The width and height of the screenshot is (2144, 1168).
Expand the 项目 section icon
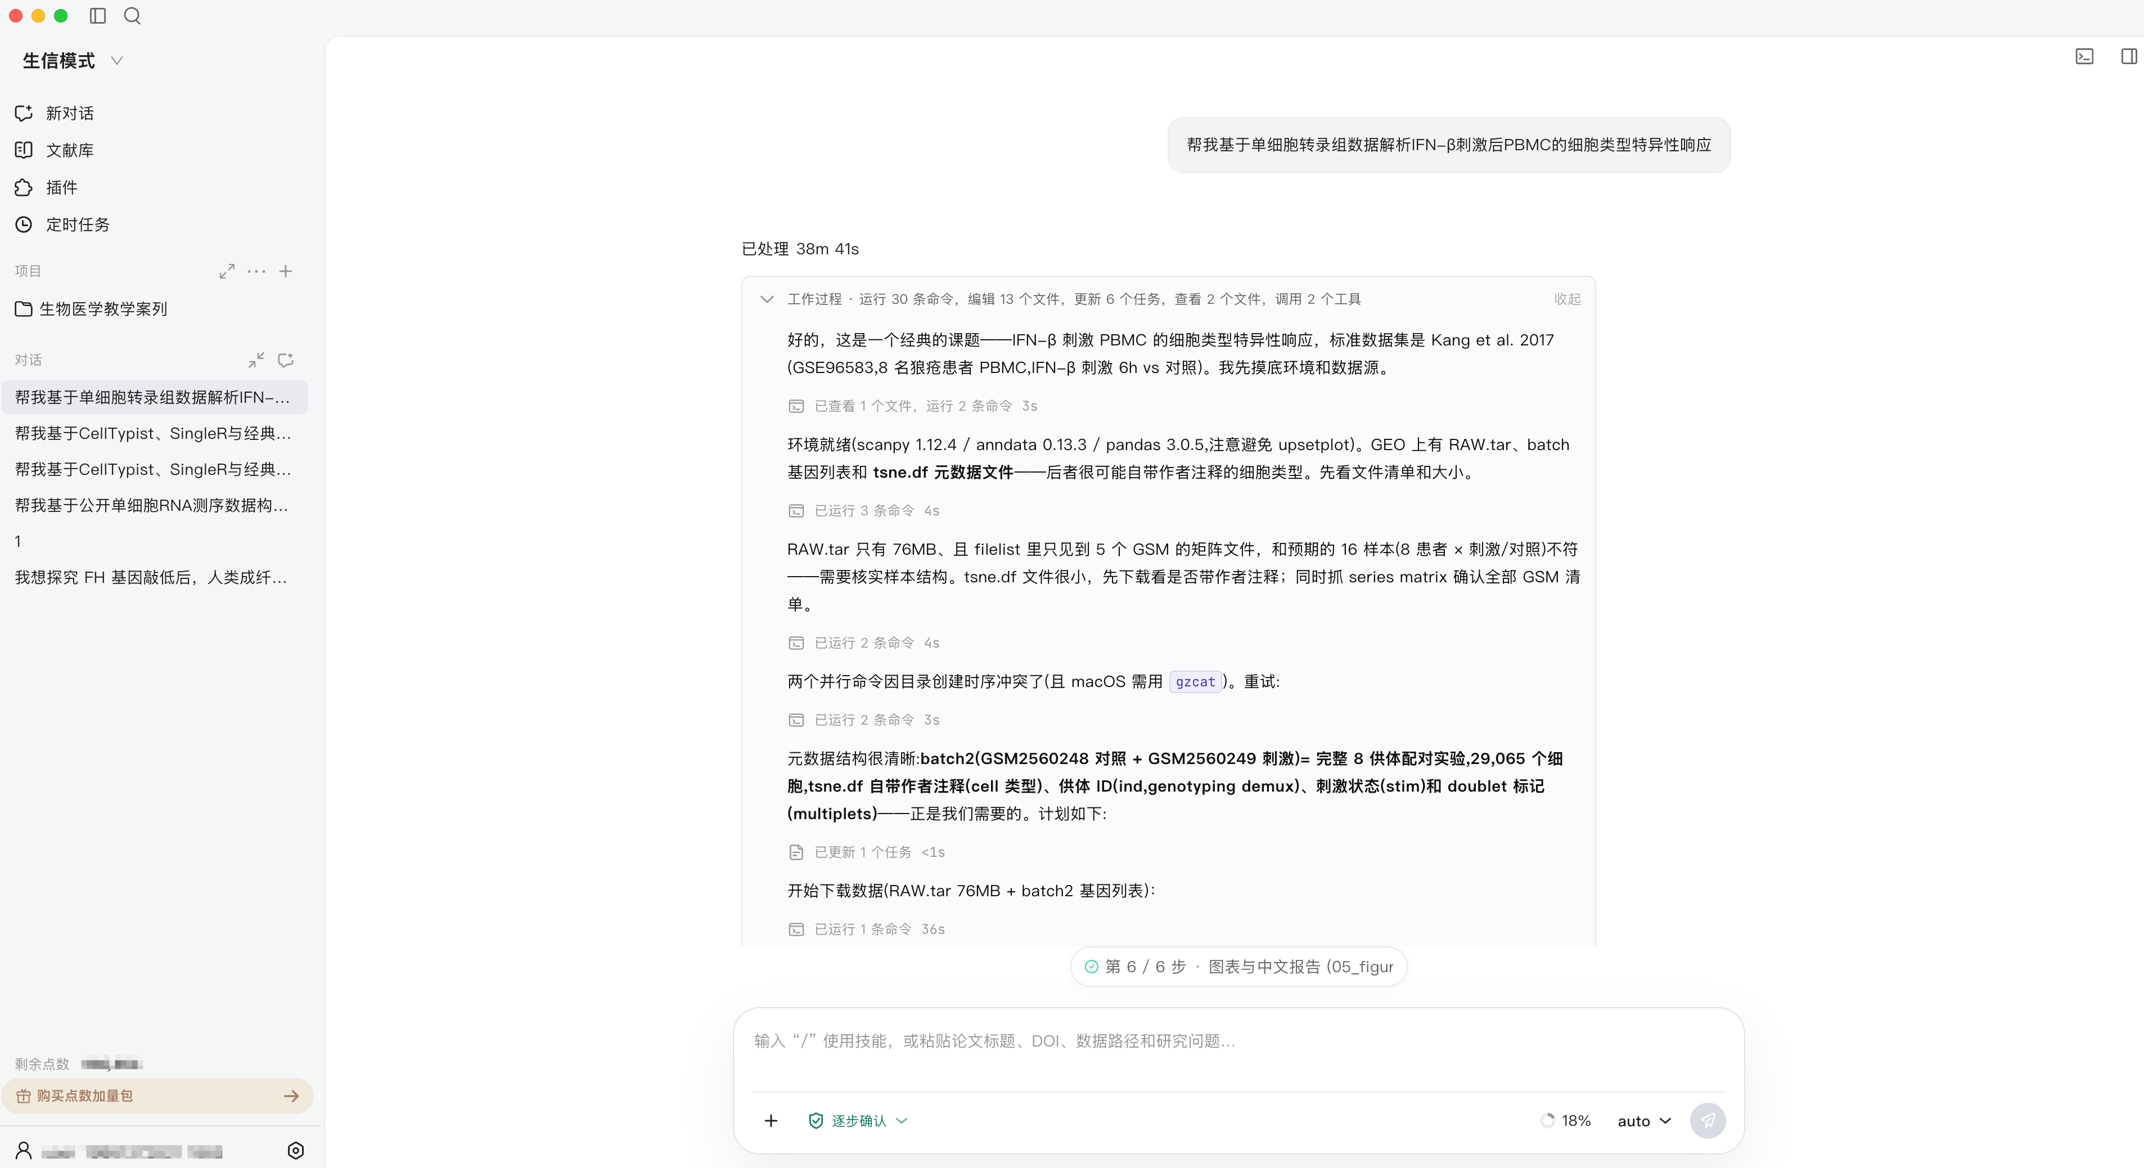227,271
